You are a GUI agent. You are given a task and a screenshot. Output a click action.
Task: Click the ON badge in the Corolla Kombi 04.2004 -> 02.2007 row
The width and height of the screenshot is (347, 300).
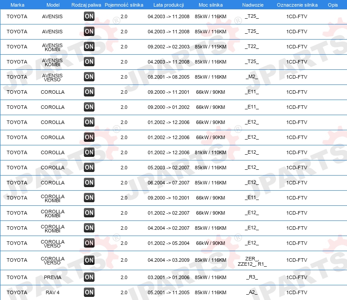tap(89, 228)
